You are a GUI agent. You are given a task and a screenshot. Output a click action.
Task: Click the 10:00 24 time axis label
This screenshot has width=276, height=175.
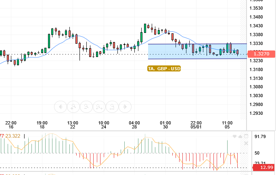104,125
